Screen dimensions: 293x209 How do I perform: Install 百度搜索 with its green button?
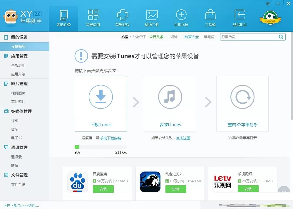[103, 189]
